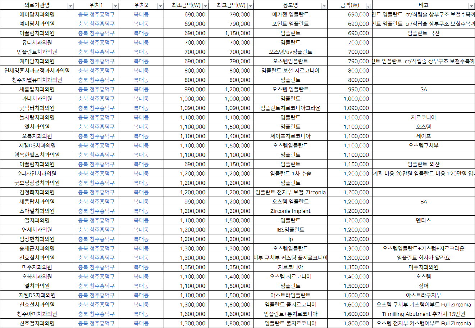Select the 인플란트치과의원 cell
Image resolution: width=475 pixels, height=328 pixels.
click(37, 52)
